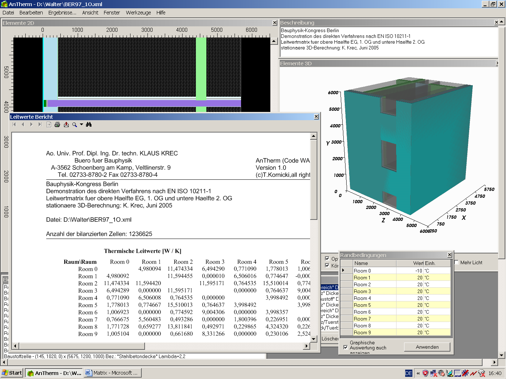Switch to Matrix - Microsoft taskbar window
The height and width of the screenshot is (379, 506).
pos(113,373)
